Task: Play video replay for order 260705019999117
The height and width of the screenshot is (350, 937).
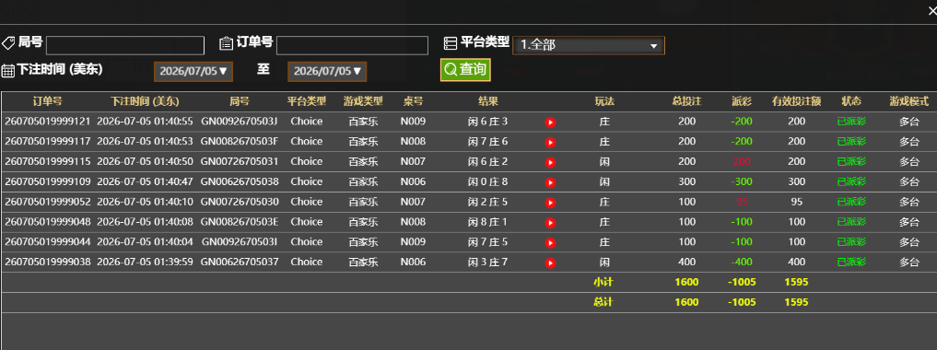Action: (550, 142)
